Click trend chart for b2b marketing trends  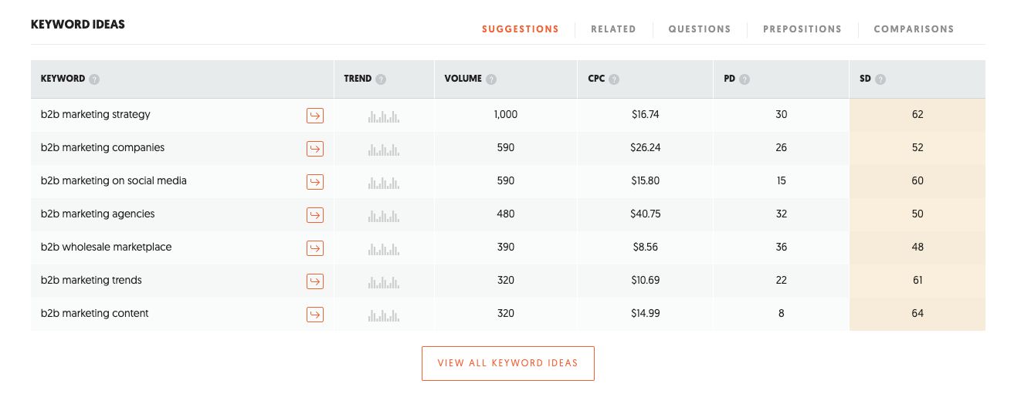pos(384,281)
